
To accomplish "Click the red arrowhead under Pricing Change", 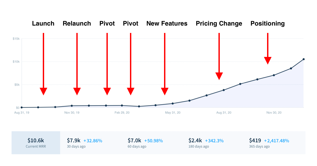I will pyautogui.click(x=219, y=76).
